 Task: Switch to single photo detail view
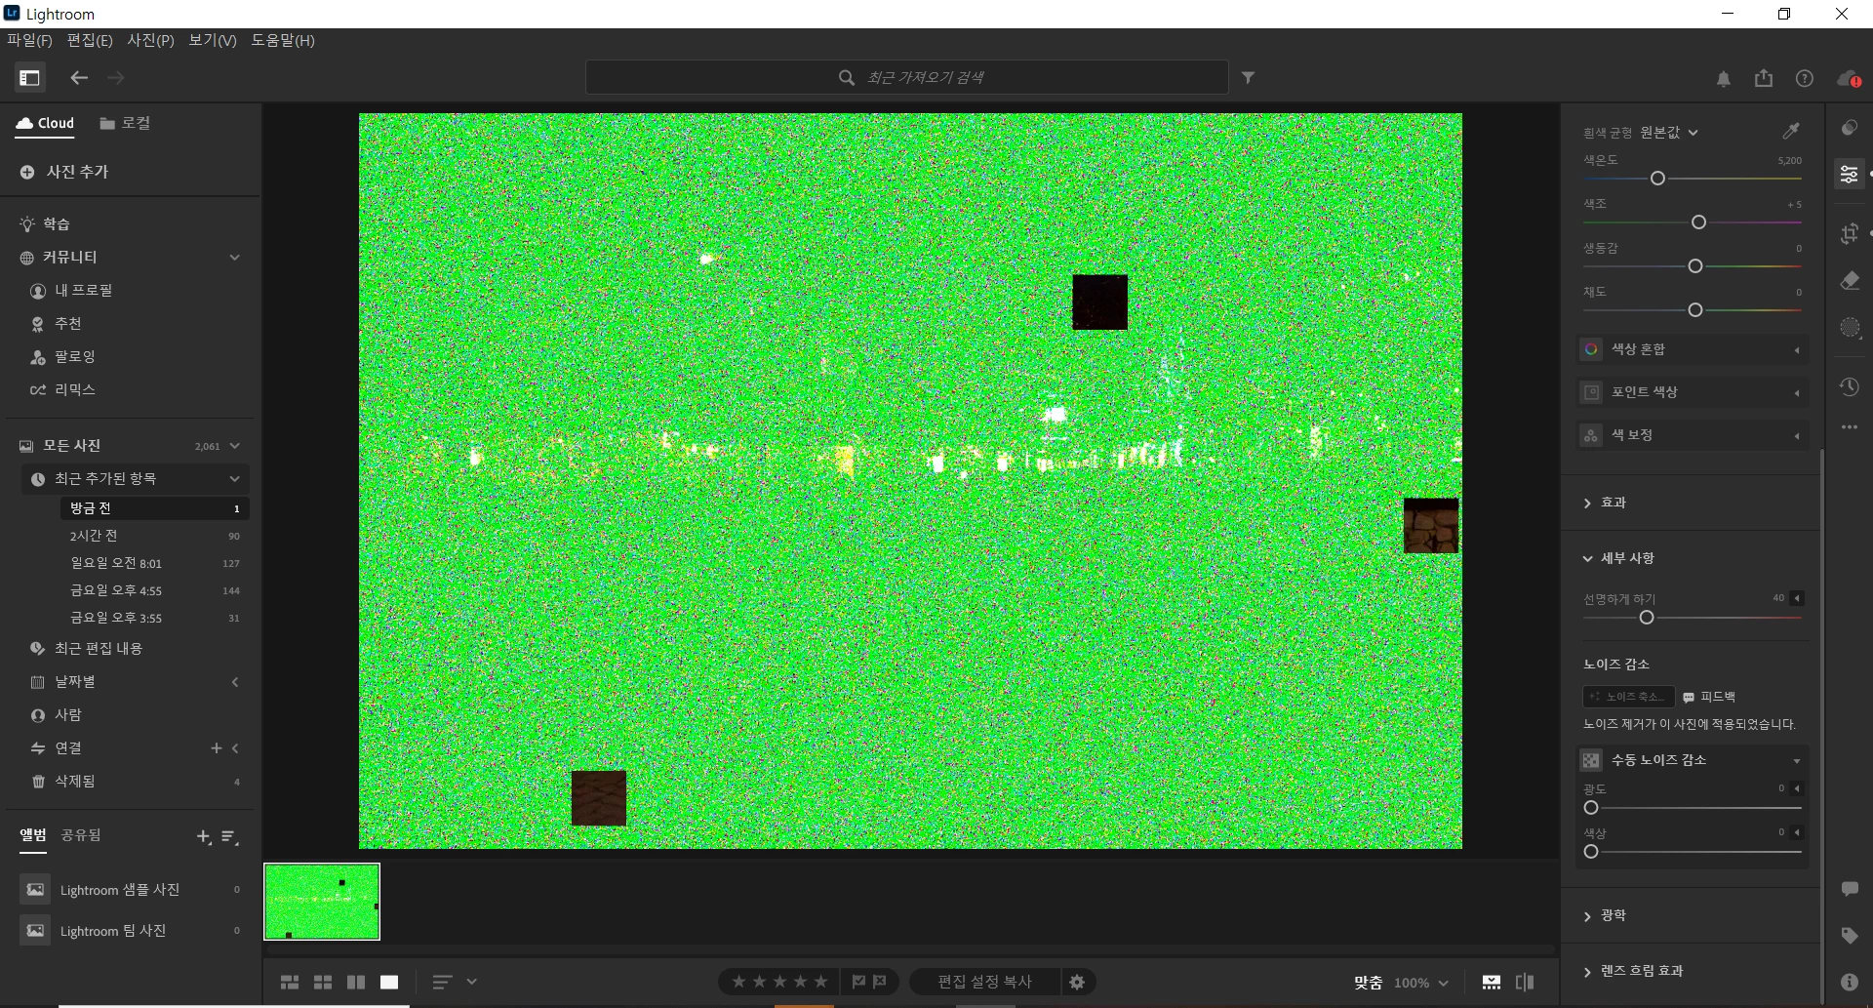click(x=389, y=983)
